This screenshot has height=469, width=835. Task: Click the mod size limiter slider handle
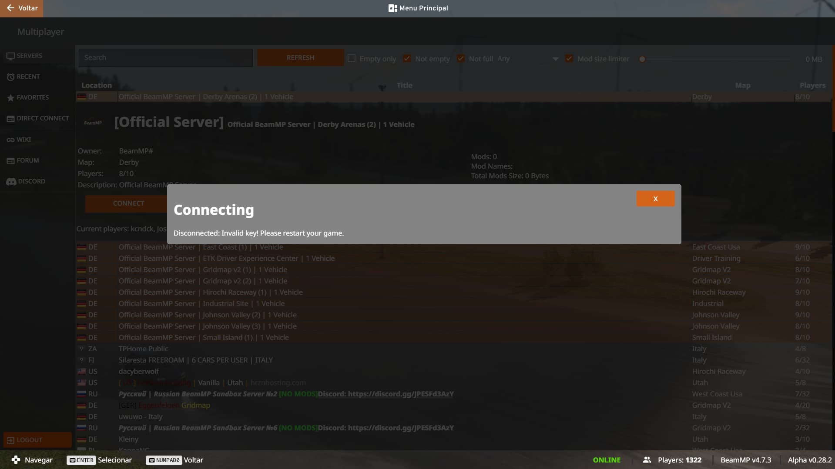pyautogui.click(x=642, y=59)
